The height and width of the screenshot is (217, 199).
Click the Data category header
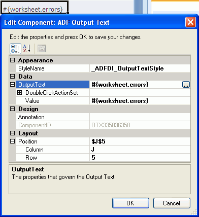point(100,77)
